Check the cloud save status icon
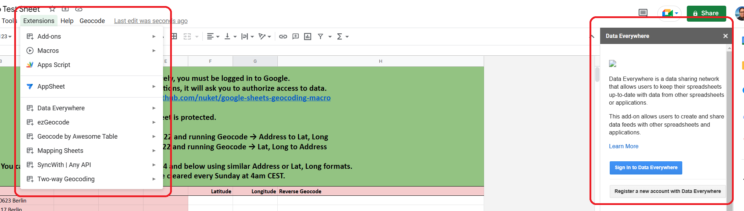 tap(79, 9)
